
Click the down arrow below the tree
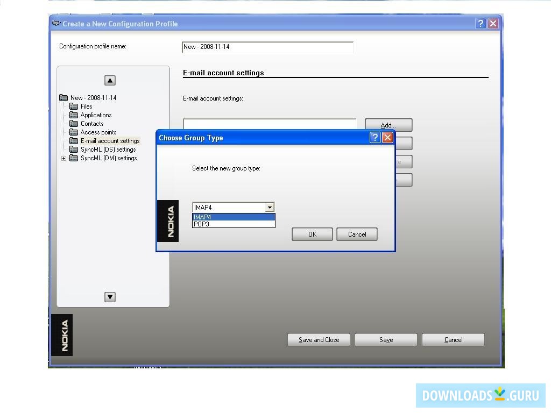click(x=110, y=296)
